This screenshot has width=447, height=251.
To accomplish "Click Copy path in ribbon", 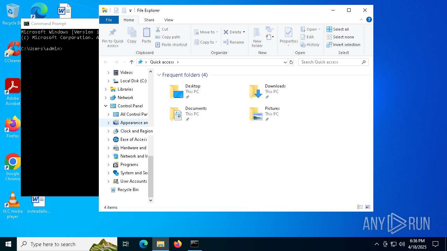I will 168,37.
